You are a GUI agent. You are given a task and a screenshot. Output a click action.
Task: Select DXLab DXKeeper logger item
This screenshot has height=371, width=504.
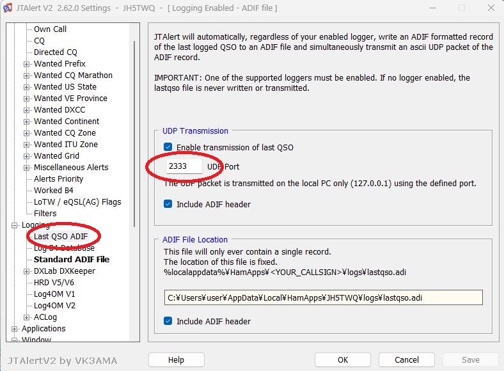65,271
